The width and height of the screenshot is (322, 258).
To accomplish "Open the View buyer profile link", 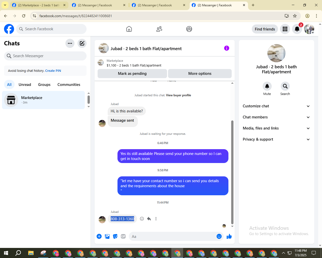I will 178,95.
